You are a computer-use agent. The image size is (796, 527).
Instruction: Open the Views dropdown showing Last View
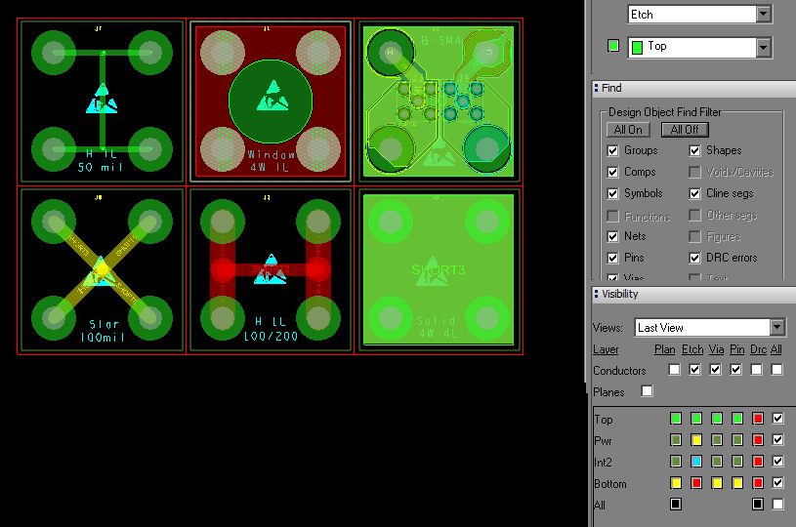click(x=776, y=328)
